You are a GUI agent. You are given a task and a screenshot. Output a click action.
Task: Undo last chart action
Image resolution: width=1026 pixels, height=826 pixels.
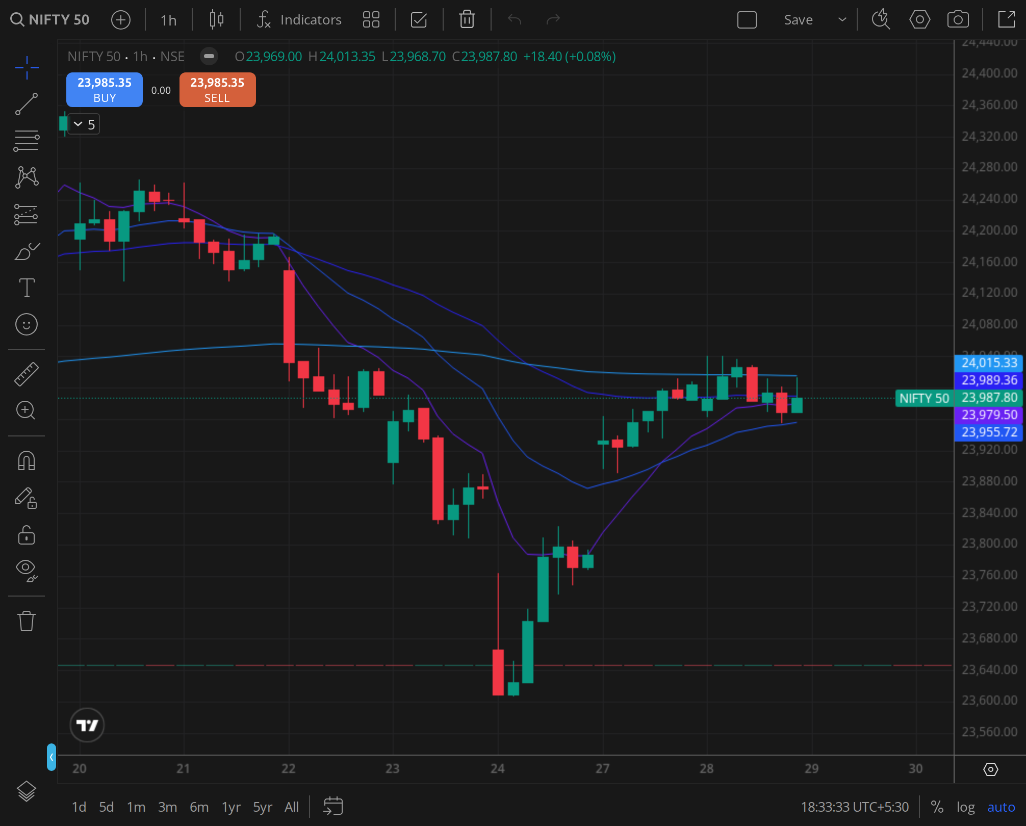pyautogui.click(x=515, y=20)
